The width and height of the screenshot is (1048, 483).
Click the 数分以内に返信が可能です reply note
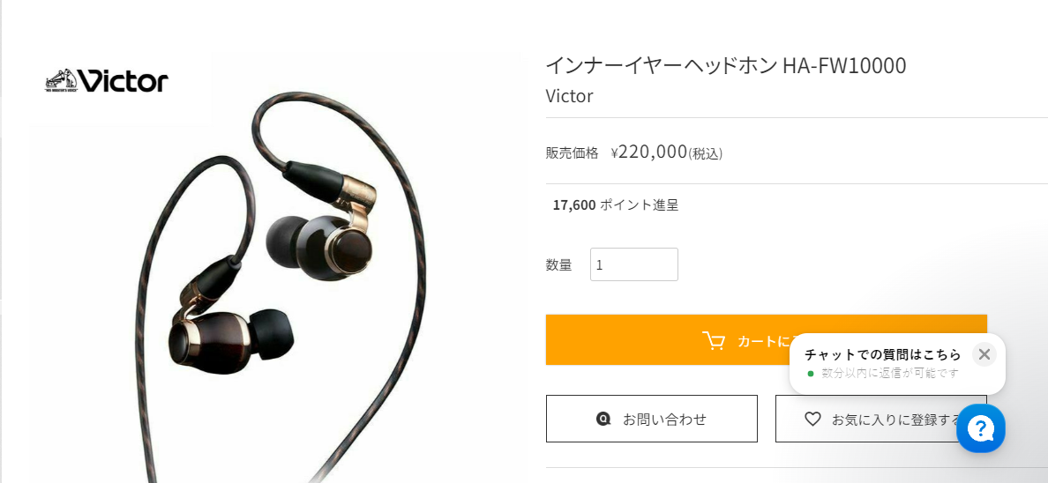point(890,373)
